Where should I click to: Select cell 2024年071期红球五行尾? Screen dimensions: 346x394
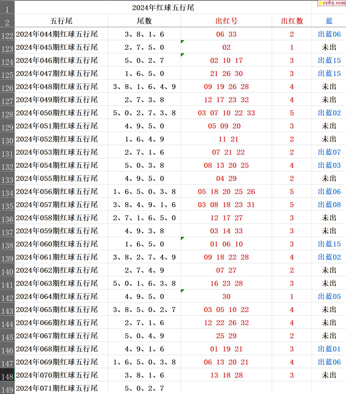pos(61,388)
